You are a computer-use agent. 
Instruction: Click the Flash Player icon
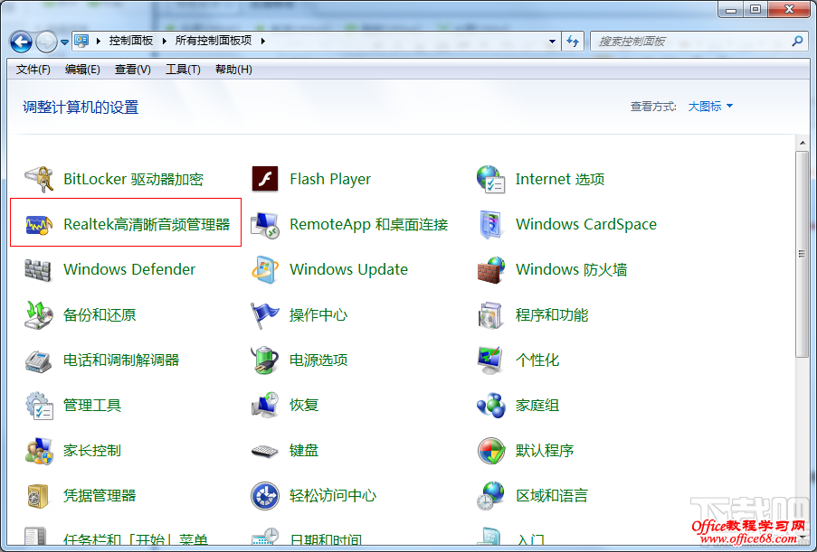pos(265,179)
